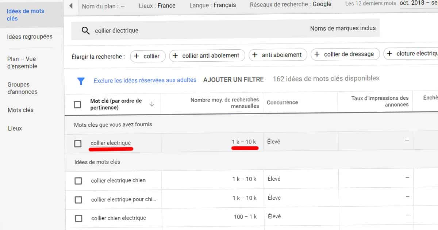This screenshot has height=230, width=438.
Task: Add the anti aboiement suggestion chip
Action: click(278, 55)
